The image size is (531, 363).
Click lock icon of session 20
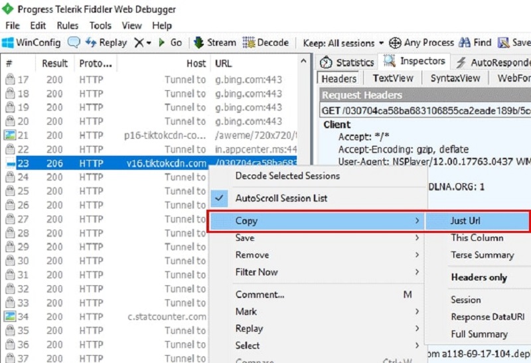(10, 121)
